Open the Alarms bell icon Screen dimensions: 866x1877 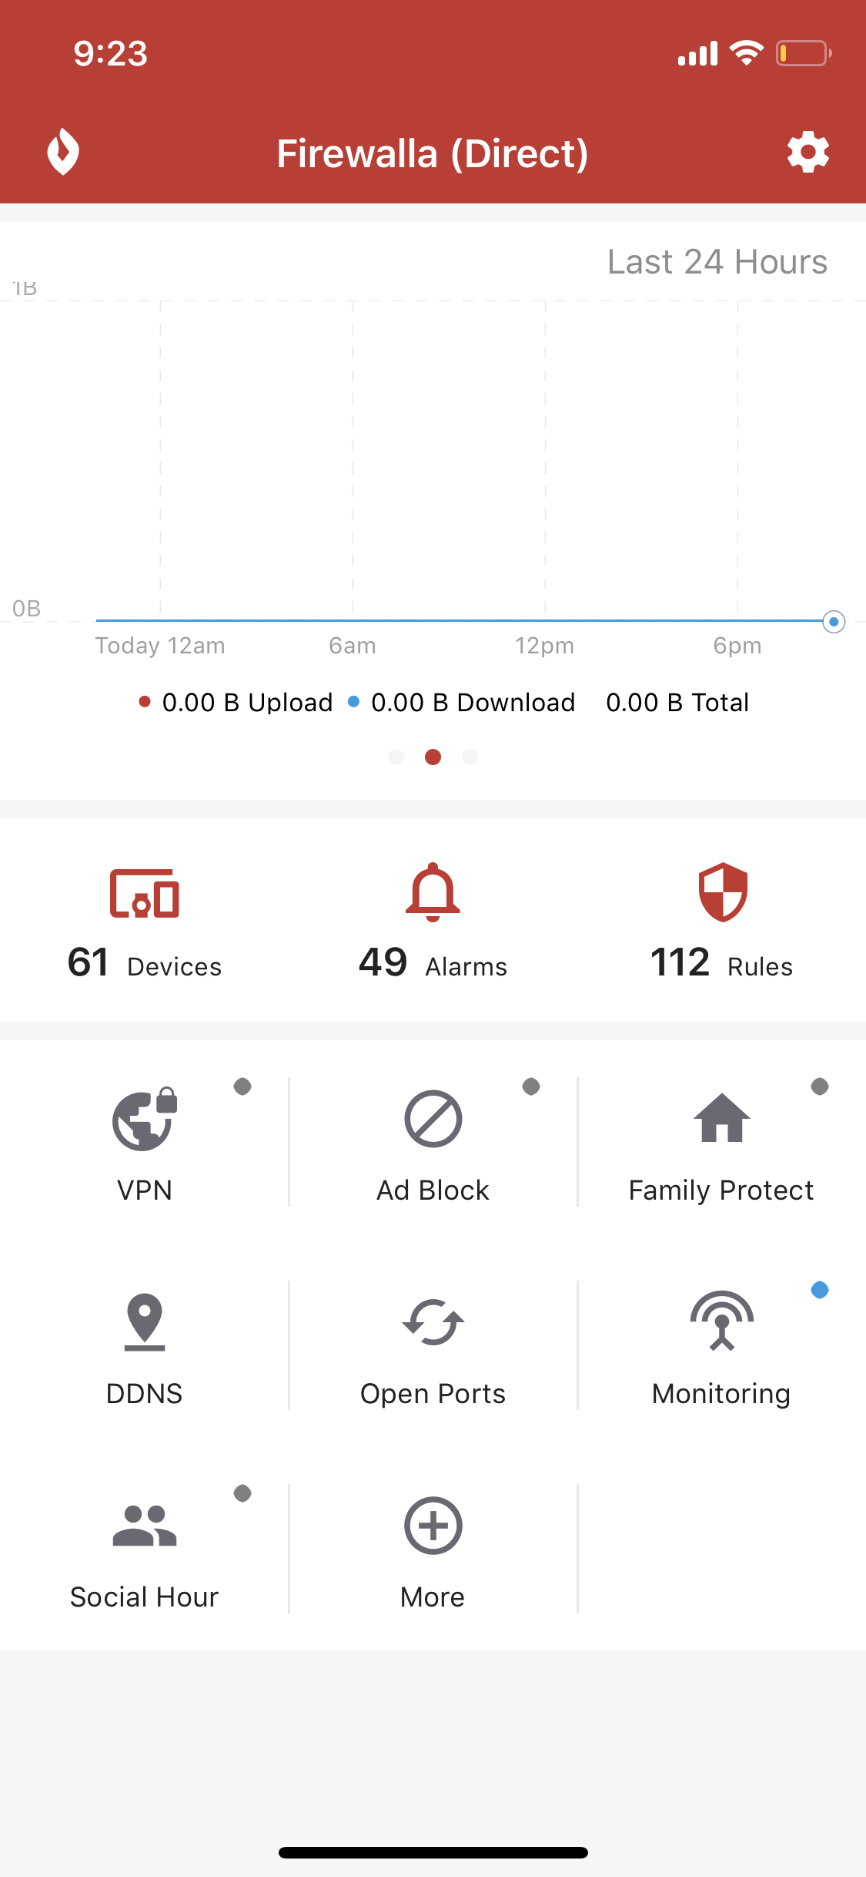click(x=433, y=892)
